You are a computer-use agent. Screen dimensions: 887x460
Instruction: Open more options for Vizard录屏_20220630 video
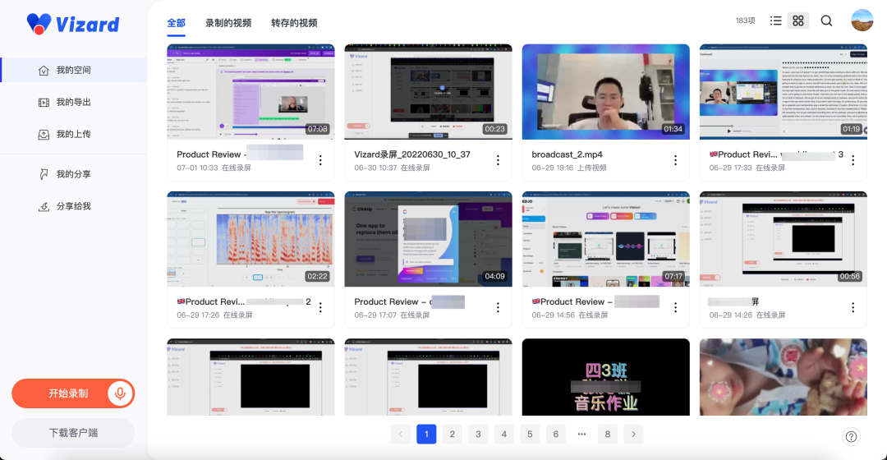pyautogui.click(x=498, y=160)
